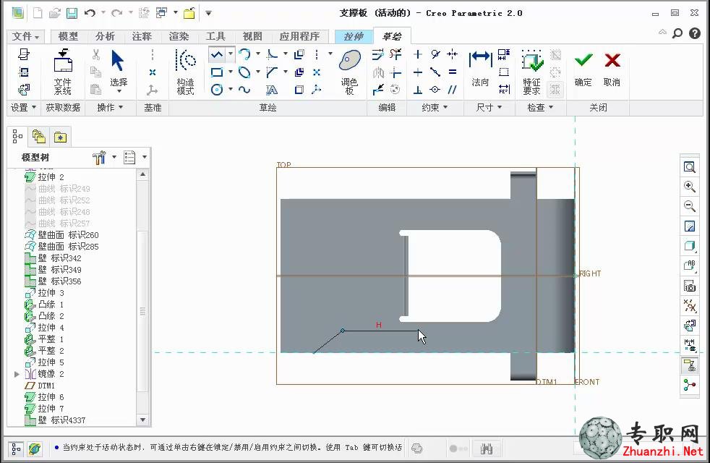Screen dimensions: 710x463
Task: Apply the Parallel constraint
Action: pos(453,90)
